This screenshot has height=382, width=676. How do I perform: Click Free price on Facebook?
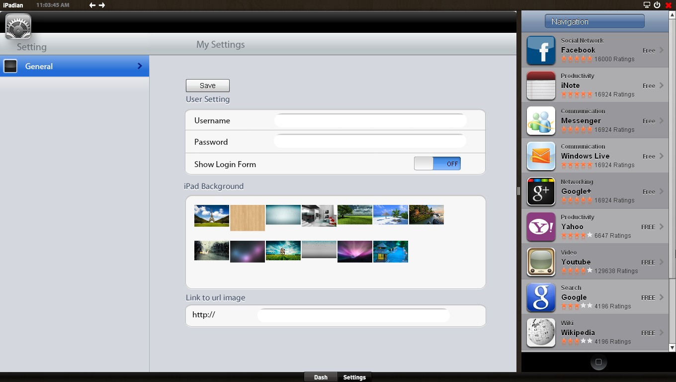pyautogui.click(x=649, y=50)
